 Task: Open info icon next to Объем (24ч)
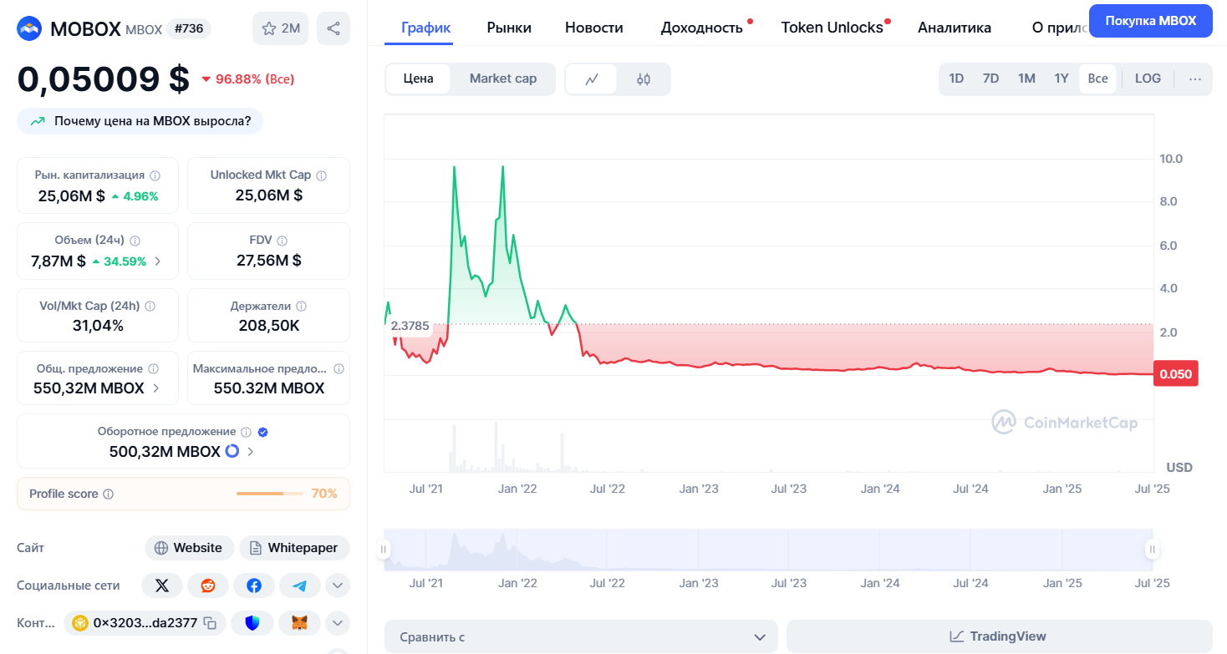(x=135, y=241)
